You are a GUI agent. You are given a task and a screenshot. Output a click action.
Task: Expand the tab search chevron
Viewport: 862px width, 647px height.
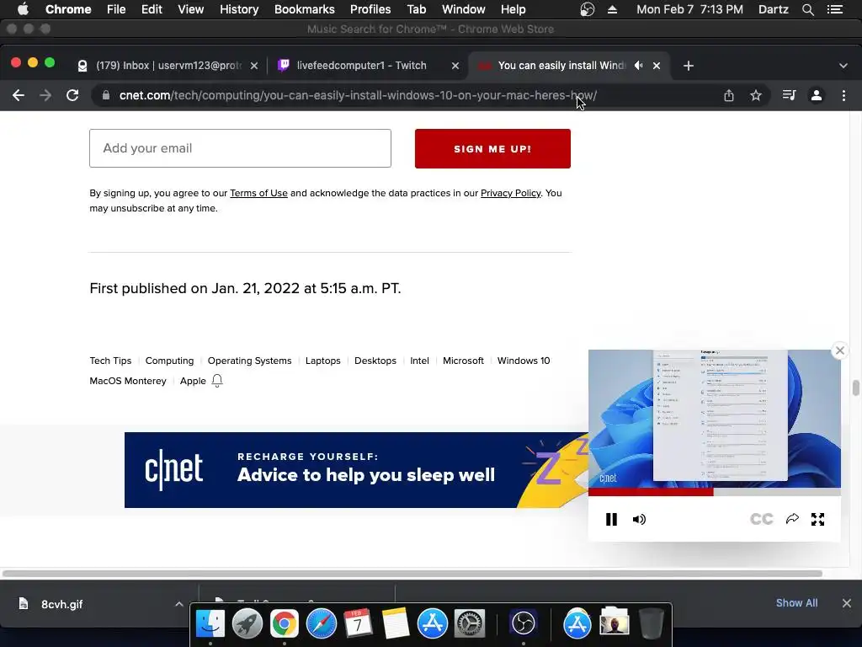(x=843, y=66)
